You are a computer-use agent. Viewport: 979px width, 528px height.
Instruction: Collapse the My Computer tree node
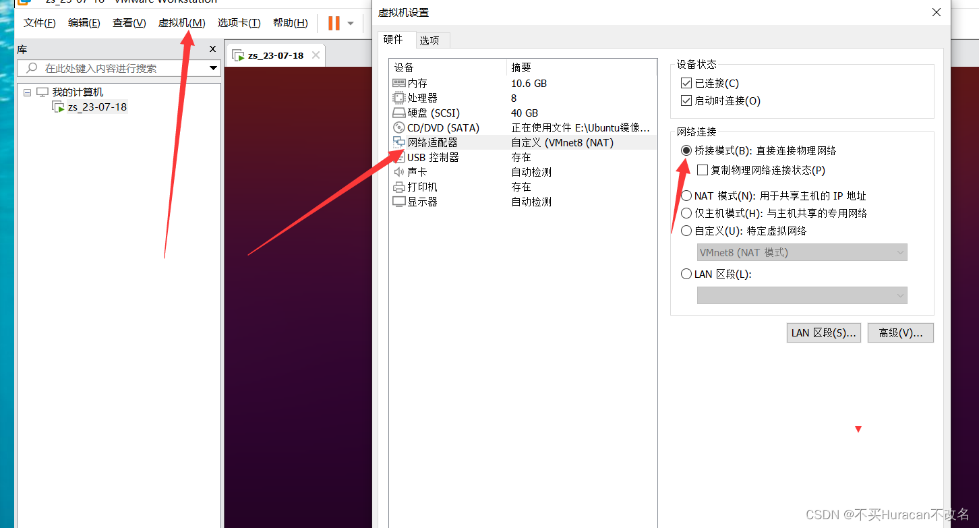click(x=27, y=92)
